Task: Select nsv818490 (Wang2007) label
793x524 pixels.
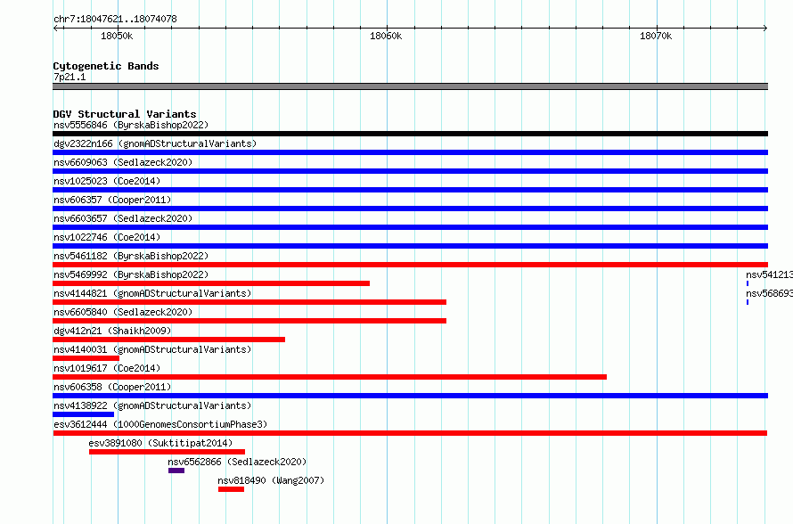Action: [x=271, y=480]
